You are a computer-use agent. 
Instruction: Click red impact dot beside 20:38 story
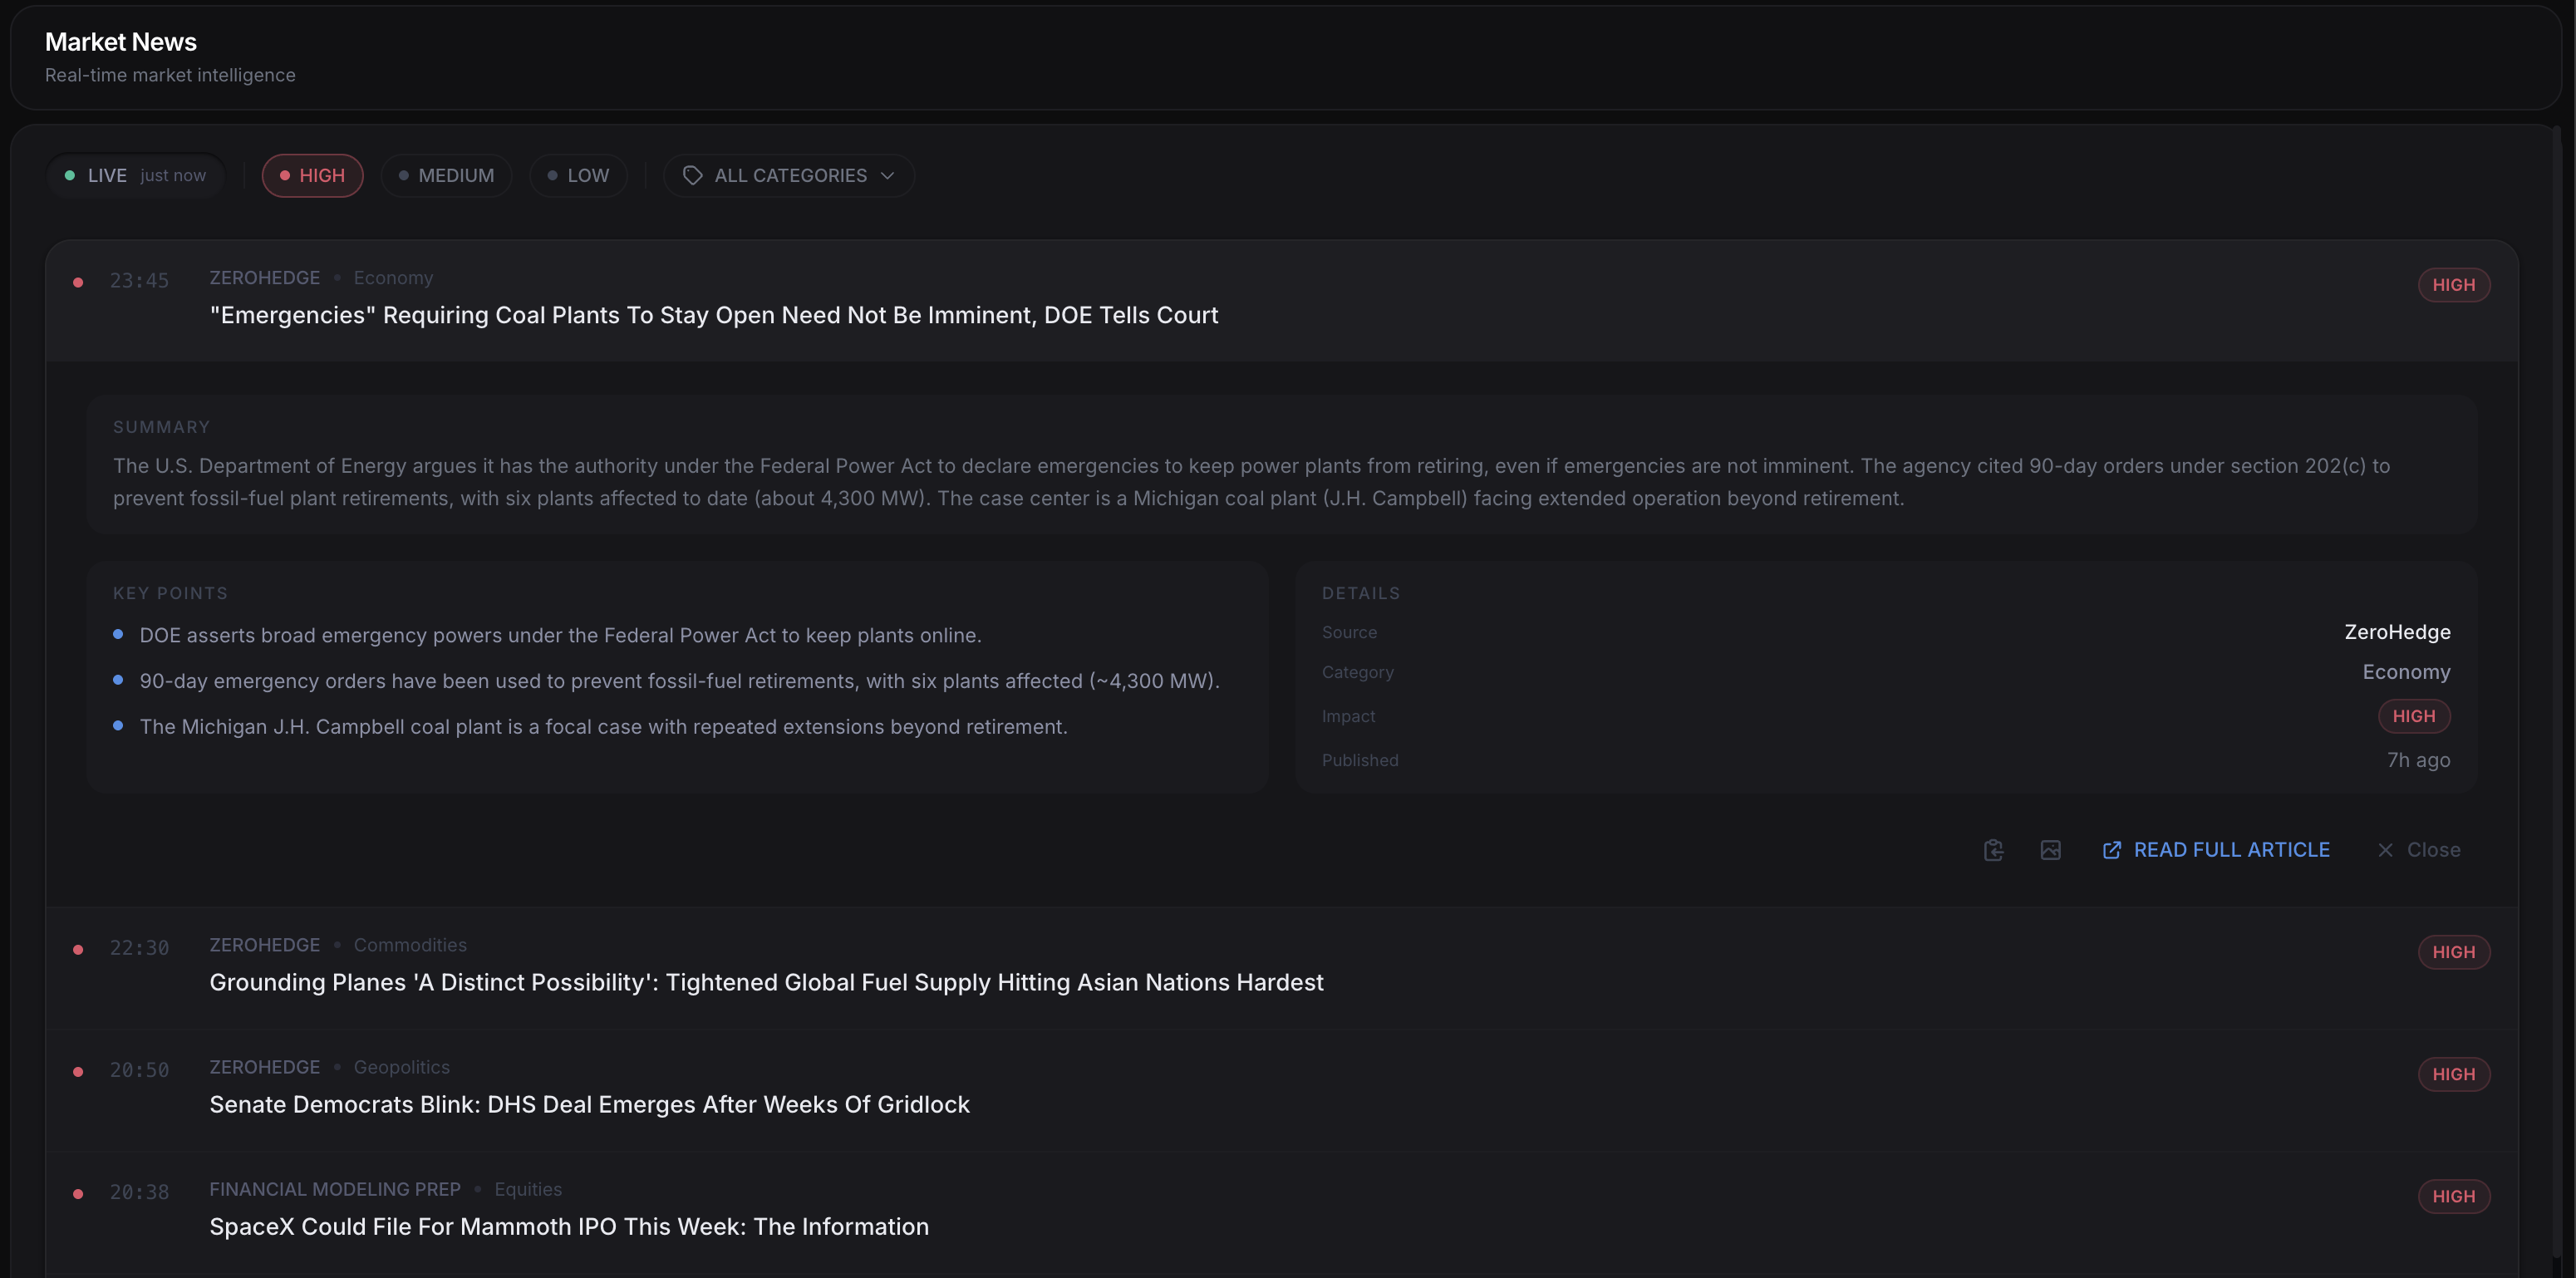point(78,1194)
